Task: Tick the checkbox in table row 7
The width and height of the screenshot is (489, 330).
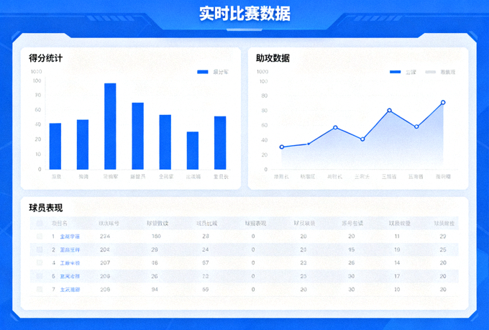Action: 40,290
